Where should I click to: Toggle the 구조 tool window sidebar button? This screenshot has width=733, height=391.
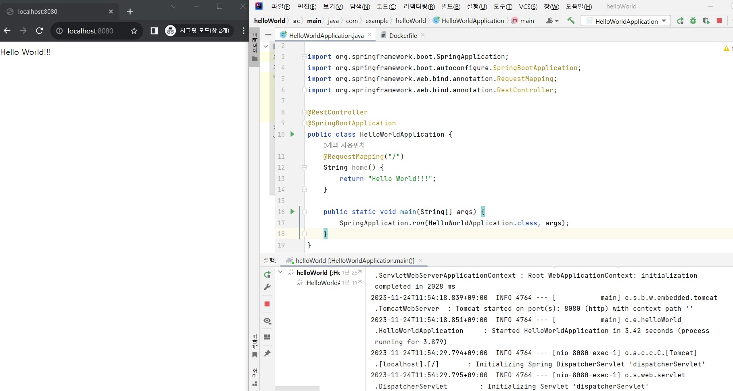(x=255, y=377)
